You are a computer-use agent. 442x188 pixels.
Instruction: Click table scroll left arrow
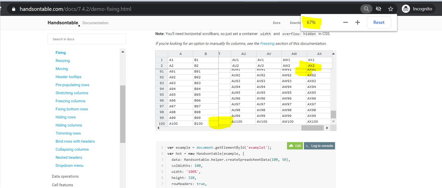158,128
